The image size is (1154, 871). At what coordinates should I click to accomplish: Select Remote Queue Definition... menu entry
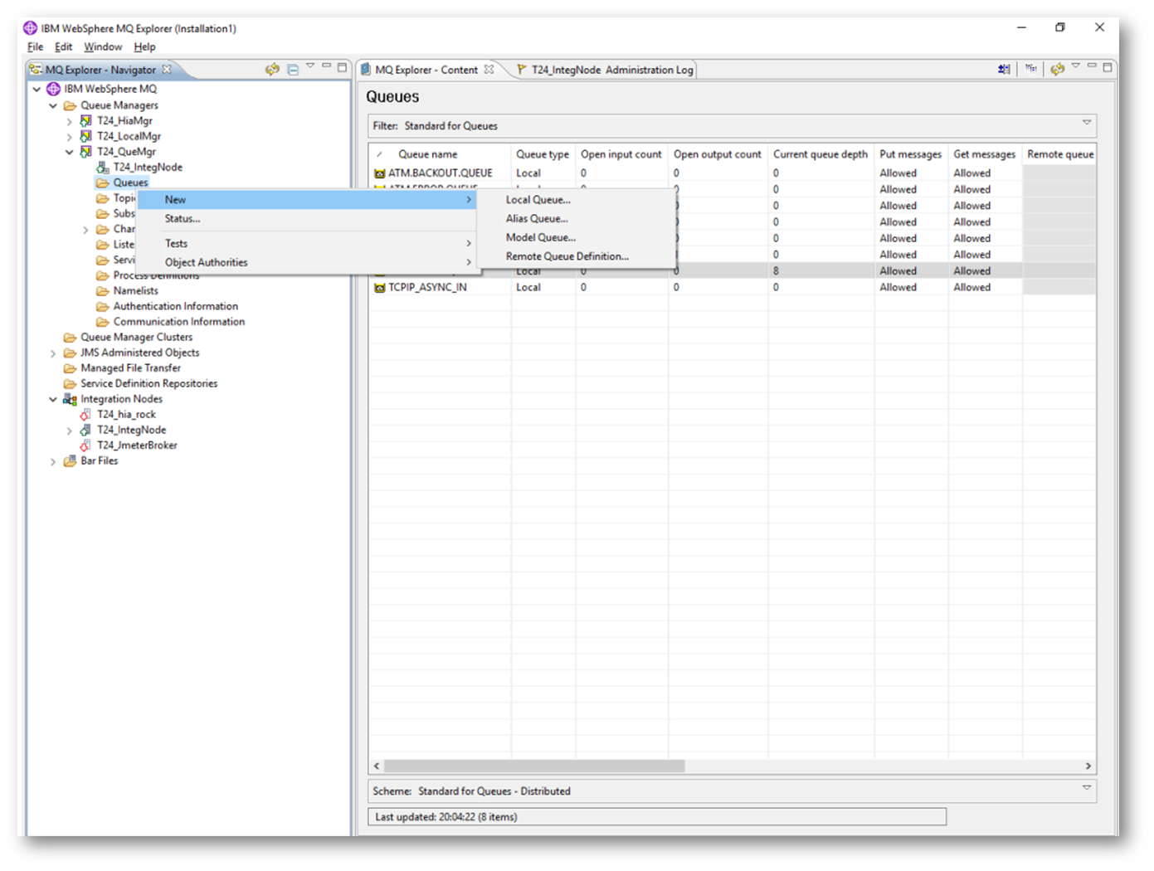click(567, 256)
